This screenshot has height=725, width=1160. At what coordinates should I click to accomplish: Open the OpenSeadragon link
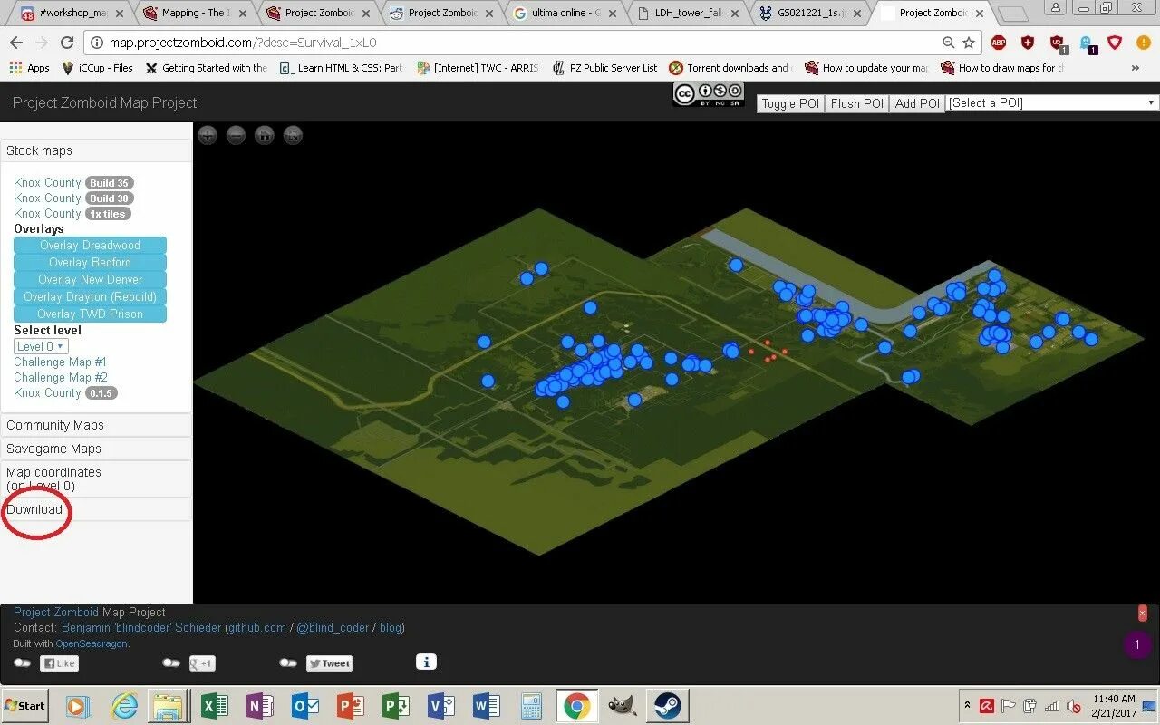point(92,643)
